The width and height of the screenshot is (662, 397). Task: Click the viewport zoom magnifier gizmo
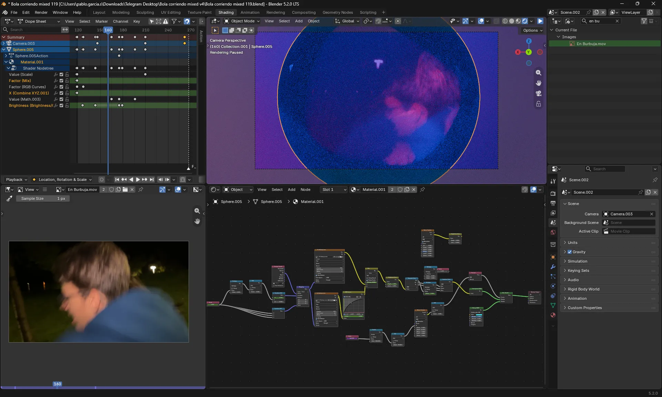tap(538, 73)
